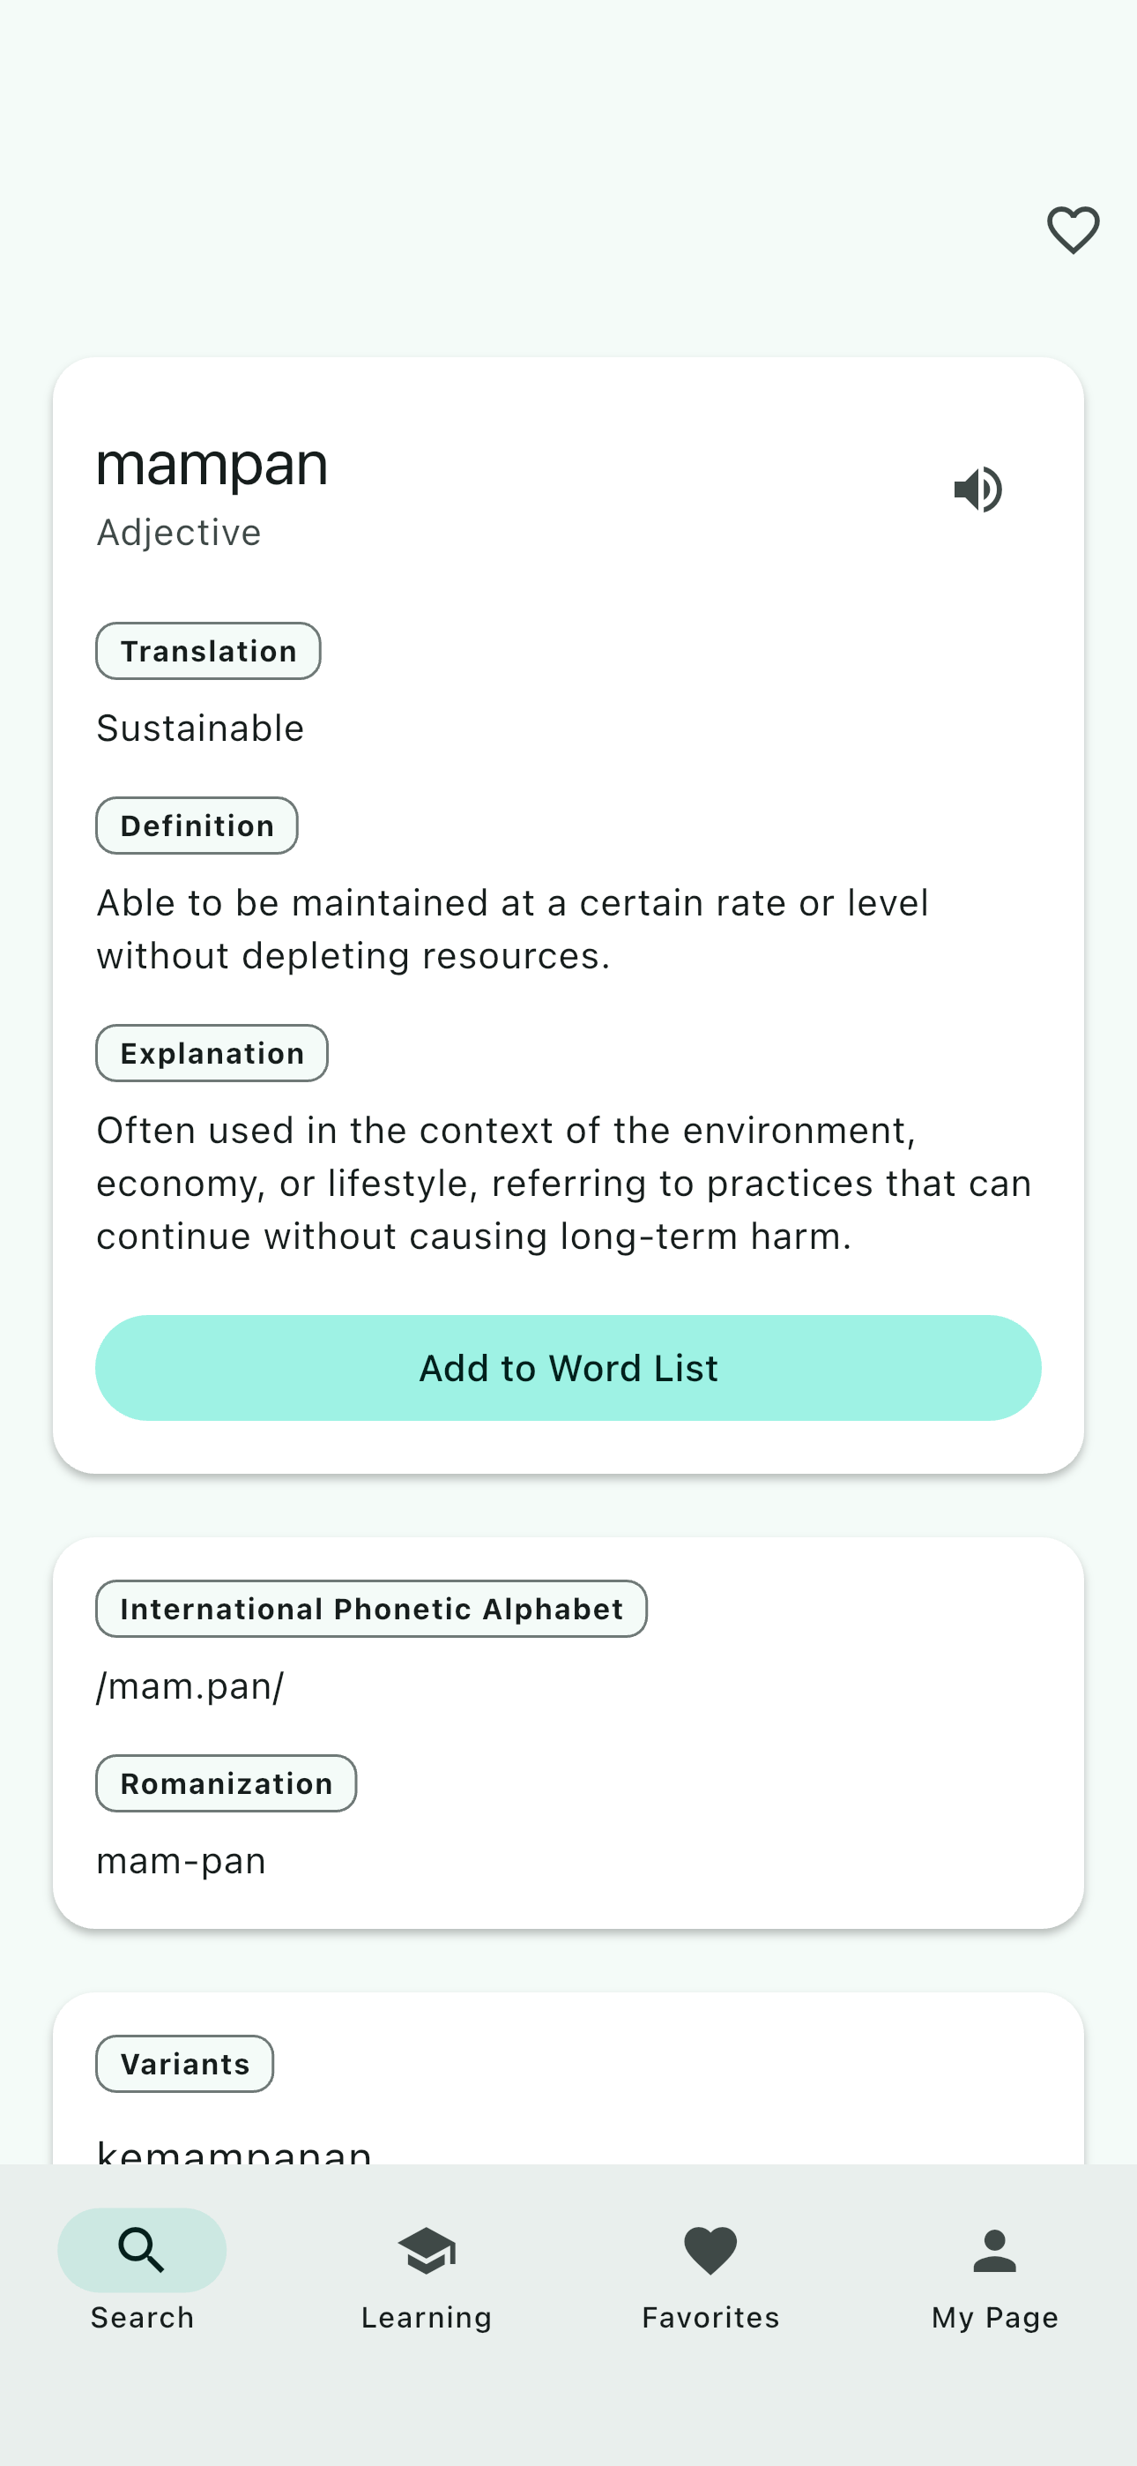The width and height of the screenshot is (1137, 2466).
Task: Click the headword "mampan" title
Action: tap(212, 466)
